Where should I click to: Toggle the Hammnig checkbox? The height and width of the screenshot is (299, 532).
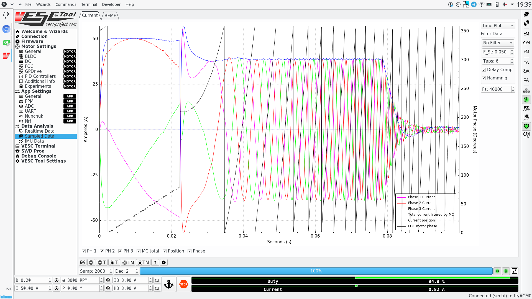484,78
